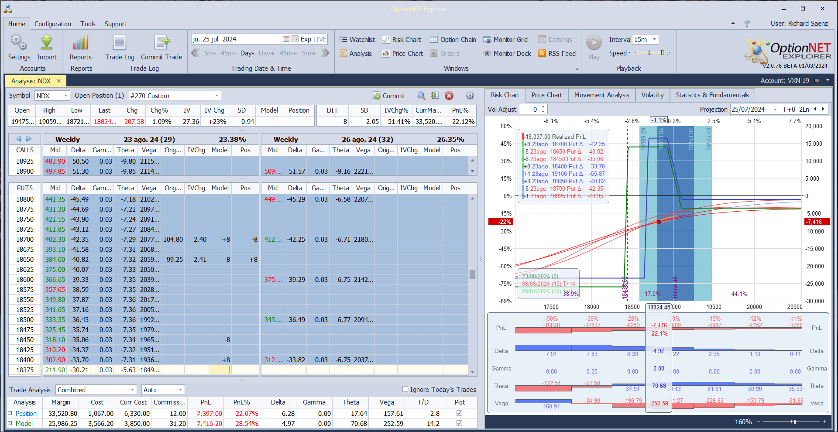Go to next expiration with right blue arrow

tap(29, 139)
